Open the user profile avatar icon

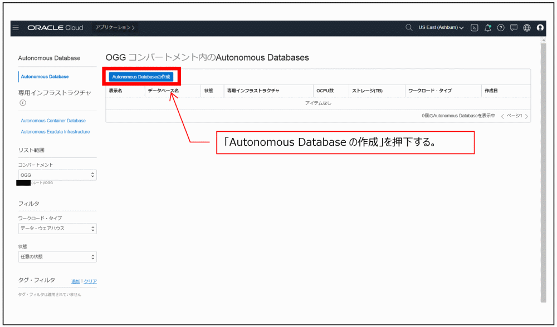click(x=540, y=28)
